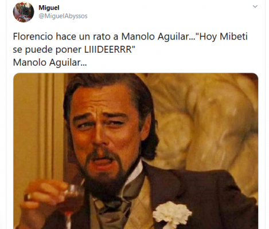Open Miguel's round profile avatar

click(x=24, y=12)
